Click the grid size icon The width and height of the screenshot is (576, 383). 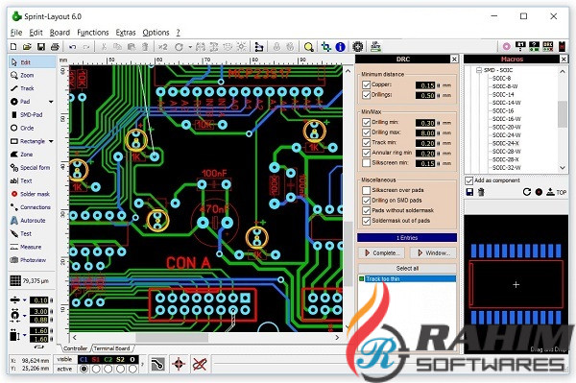point(15,281)
